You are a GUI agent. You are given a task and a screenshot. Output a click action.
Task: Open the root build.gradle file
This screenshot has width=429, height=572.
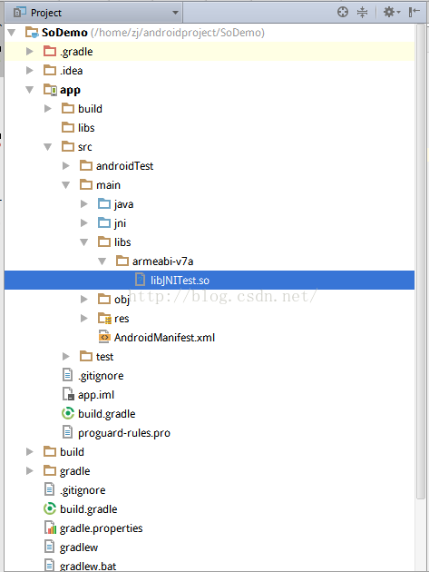click(89, 508)
